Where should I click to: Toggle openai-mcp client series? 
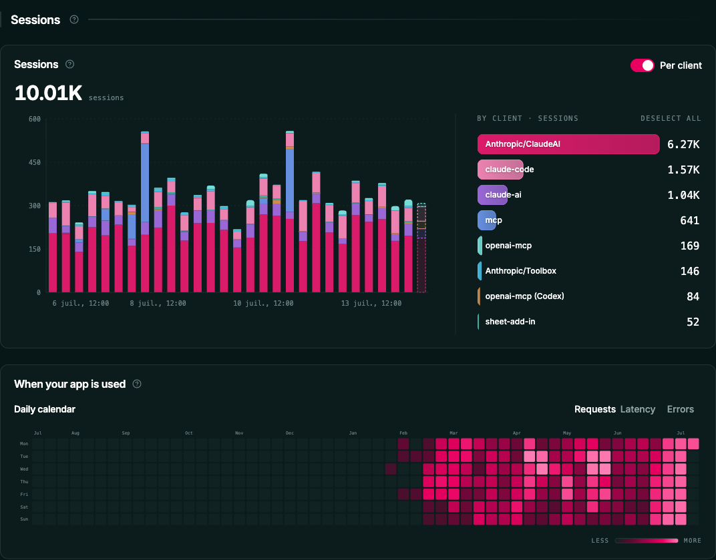(589, 246)
